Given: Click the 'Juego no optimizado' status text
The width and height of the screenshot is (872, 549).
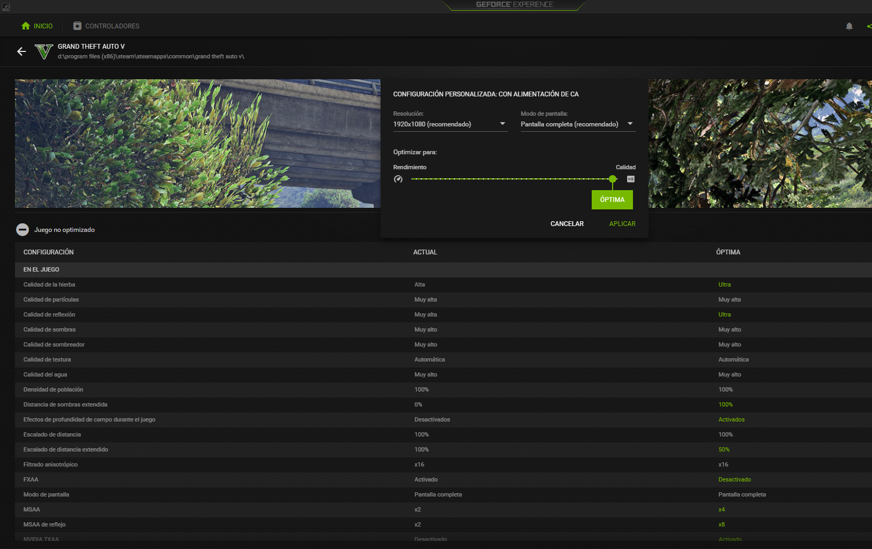Looking at the screenshot, I should (x=64, y=230).
